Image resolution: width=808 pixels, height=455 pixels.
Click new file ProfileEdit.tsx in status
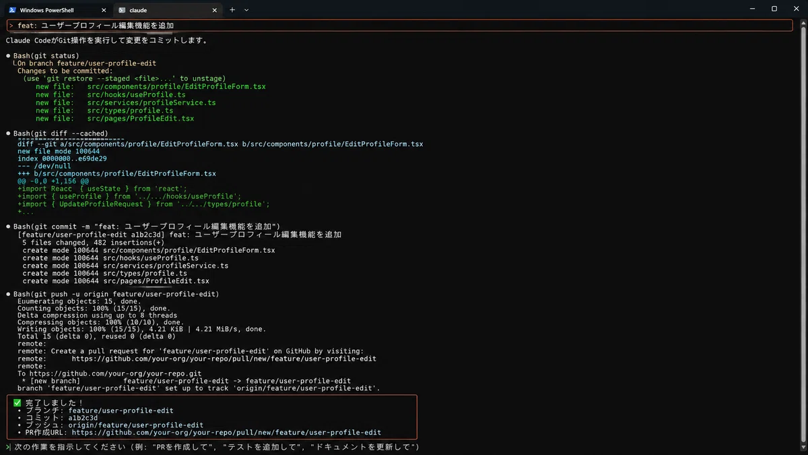pyautogui.click(x=115, y=119)
